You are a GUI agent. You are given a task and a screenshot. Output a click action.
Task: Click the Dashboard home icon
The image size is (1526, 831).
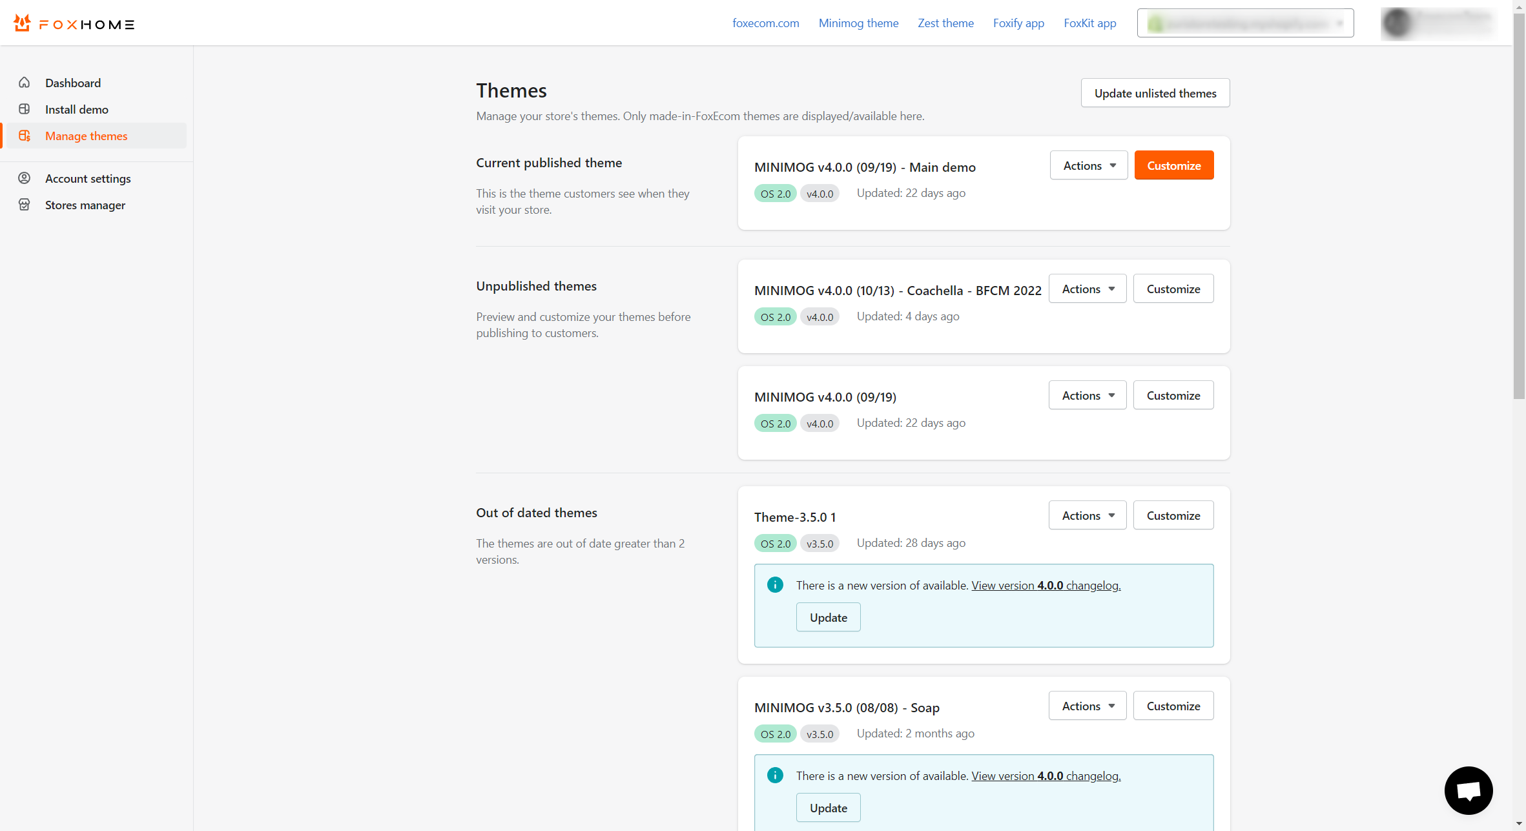(25, 83)
